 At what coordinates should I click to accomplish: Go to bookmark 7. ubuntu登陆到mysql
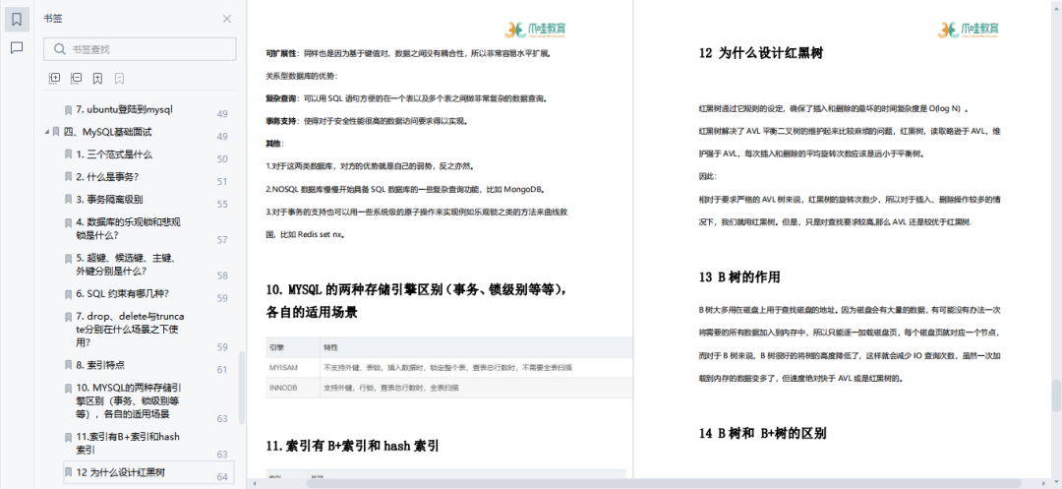125,109
